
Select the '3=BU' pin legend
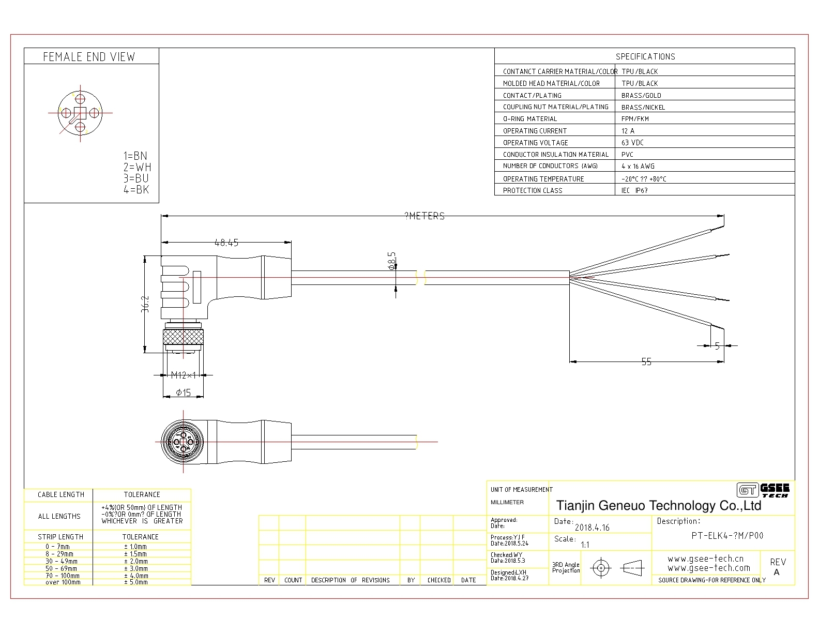click(x=136, y=178)
